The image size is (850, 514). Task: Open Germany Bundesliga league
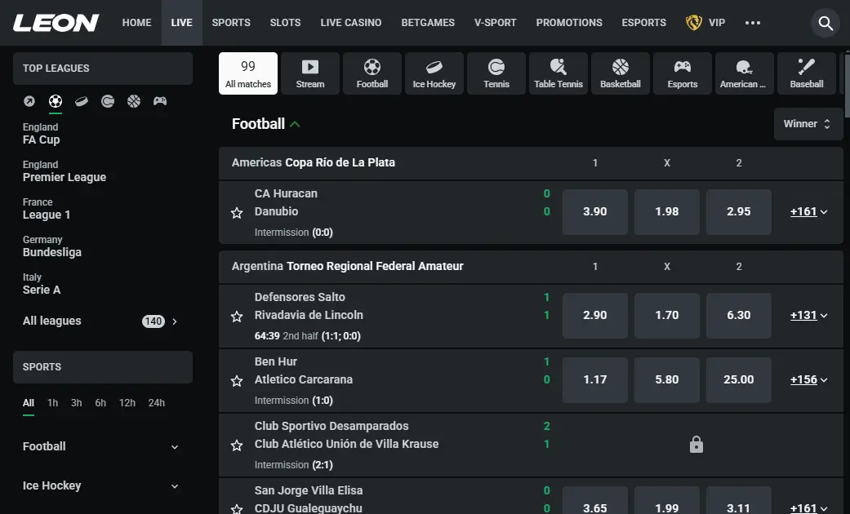(52, 246)
